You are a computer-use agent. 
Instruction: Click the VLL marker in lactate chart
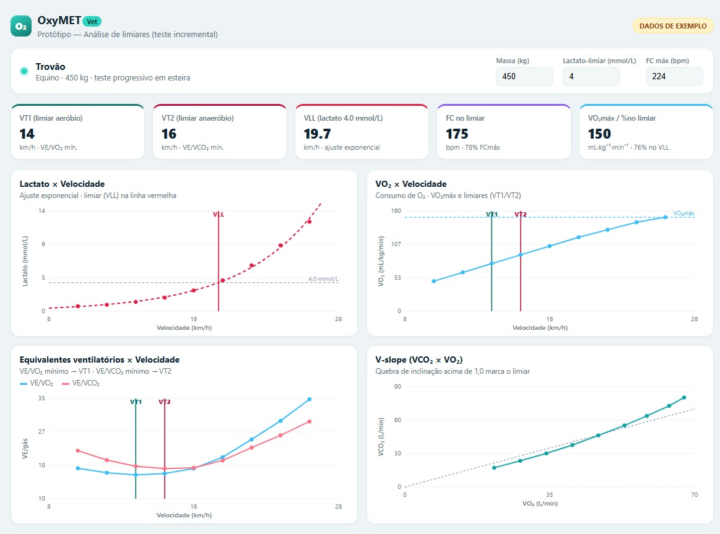[219, 214]
